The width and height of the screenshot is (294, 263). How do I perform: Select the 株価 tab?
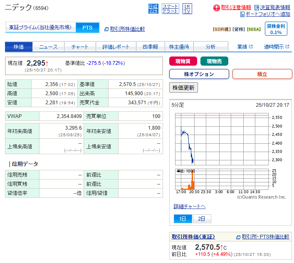click(x=19, y=47)
